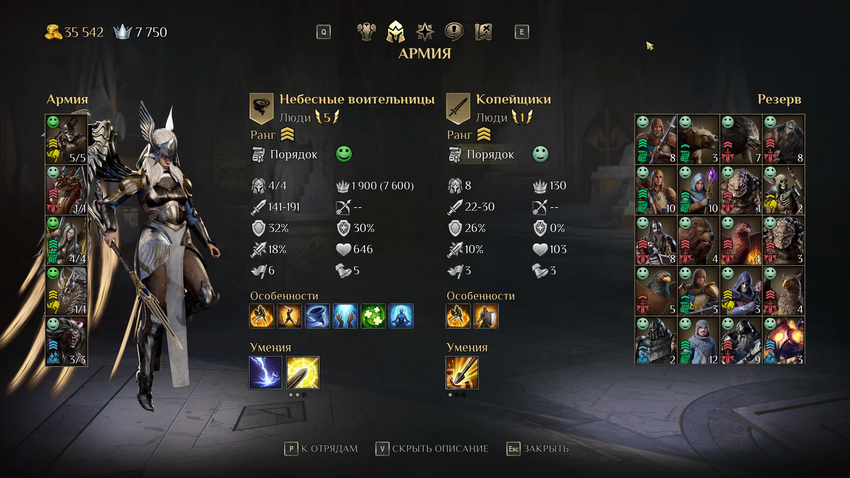Select the hooded mage reserve unit with staff
Screen dimensions: 850x478
coord(698,190)
